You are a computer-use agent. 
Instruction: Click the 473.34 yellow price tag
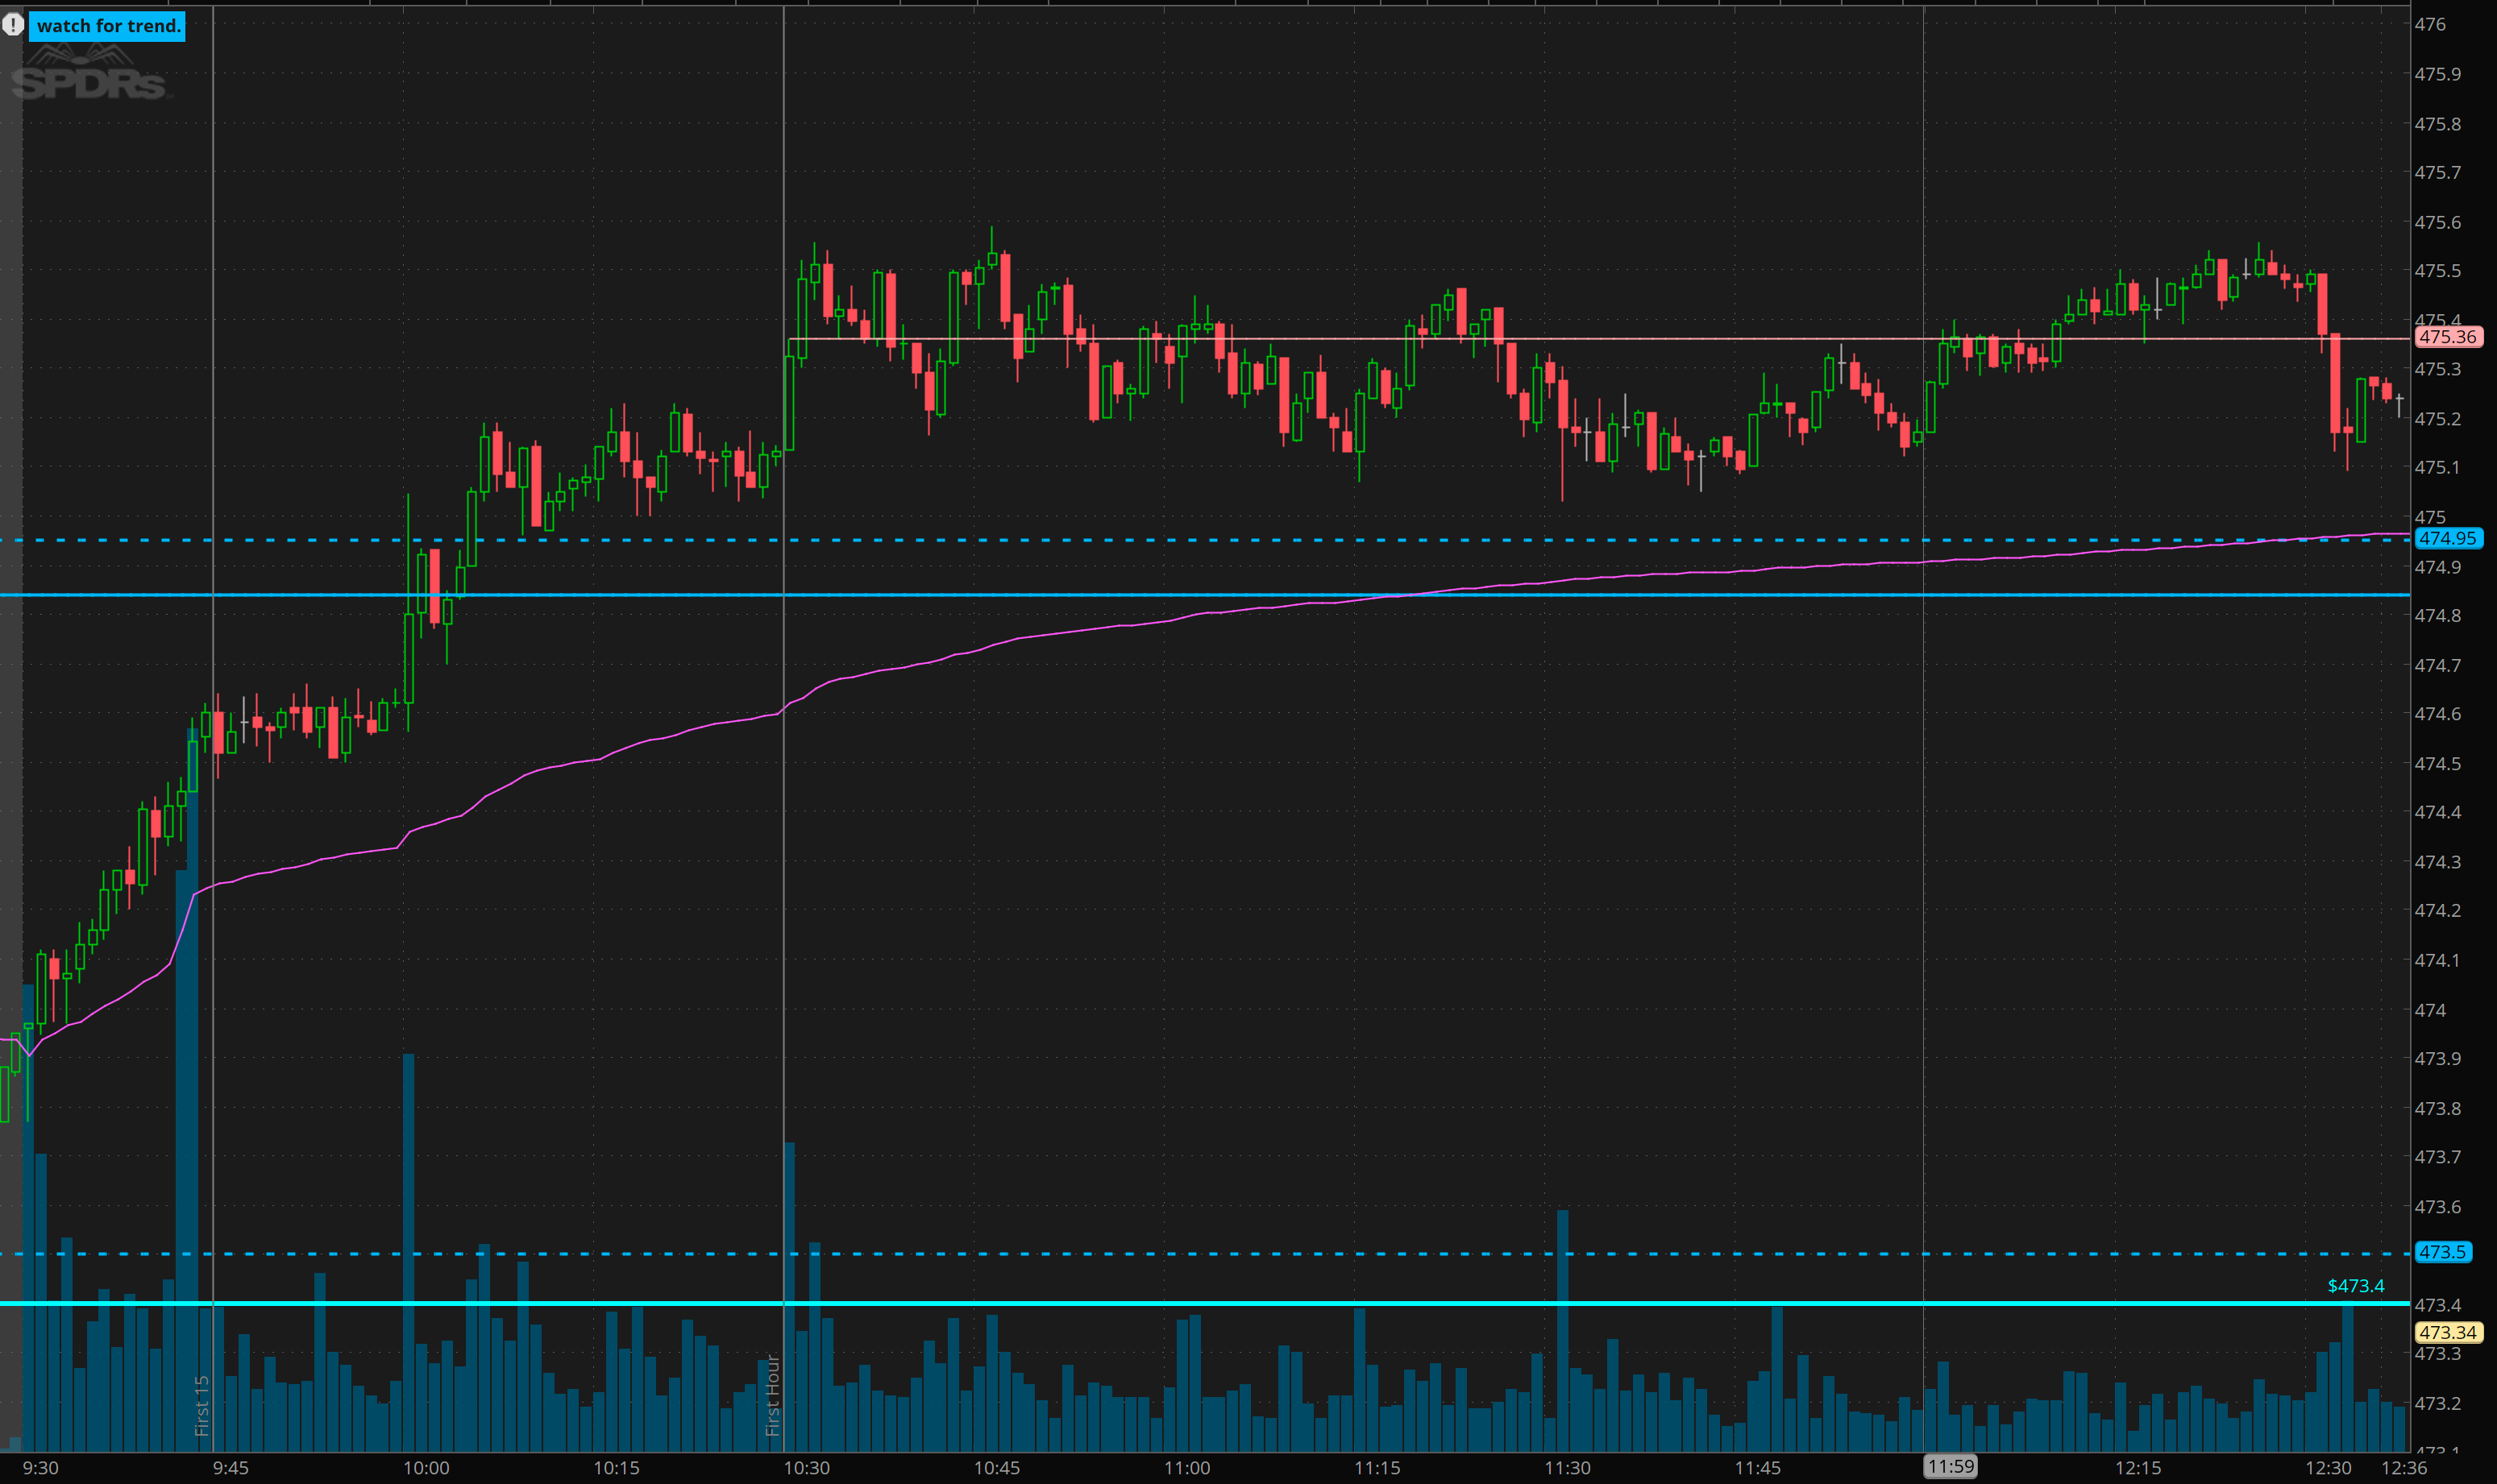click(2447, 1332)
